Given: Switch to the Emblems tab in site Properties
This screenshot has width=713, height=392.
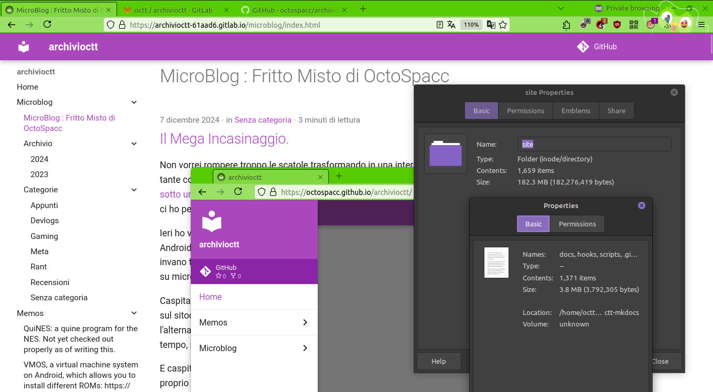Looking at the screenshot, I should click(x=576, y=111).
